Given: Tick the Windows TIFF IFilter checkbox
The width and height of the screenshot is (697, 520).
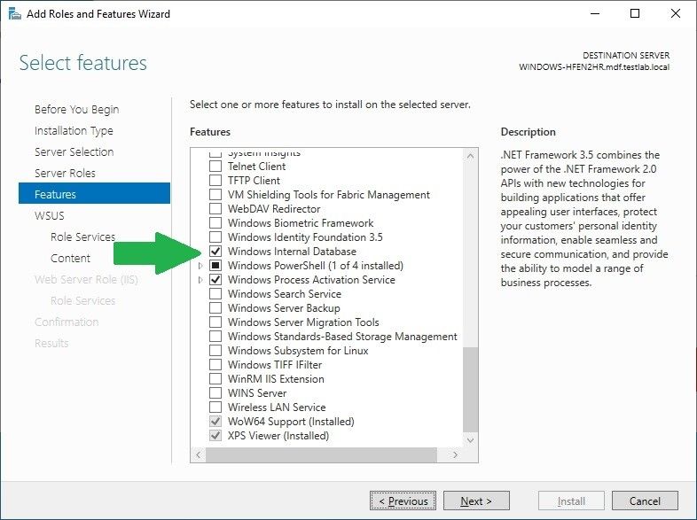Looking at the screenshot, I should point(215,365).
